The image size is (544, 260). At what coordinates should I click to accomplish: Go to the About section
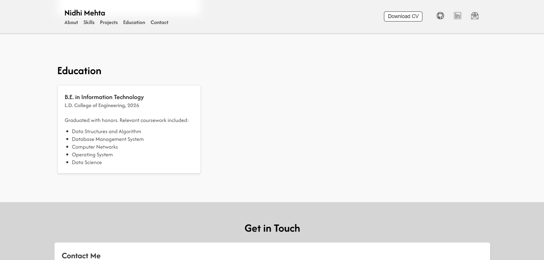point(71,22)
